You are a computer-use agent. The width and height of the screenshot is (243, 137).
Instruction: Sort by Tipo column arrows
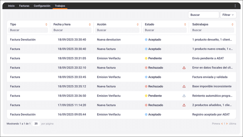pos(46,24)
